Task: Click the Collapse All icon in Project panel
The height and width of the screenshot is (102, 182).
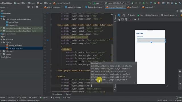Action: click(32, 7)
